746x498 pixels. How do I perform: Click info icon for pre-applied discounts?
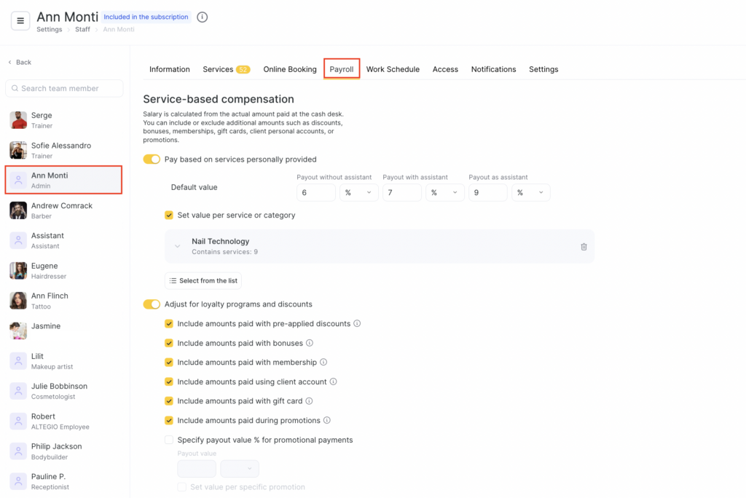357,323
